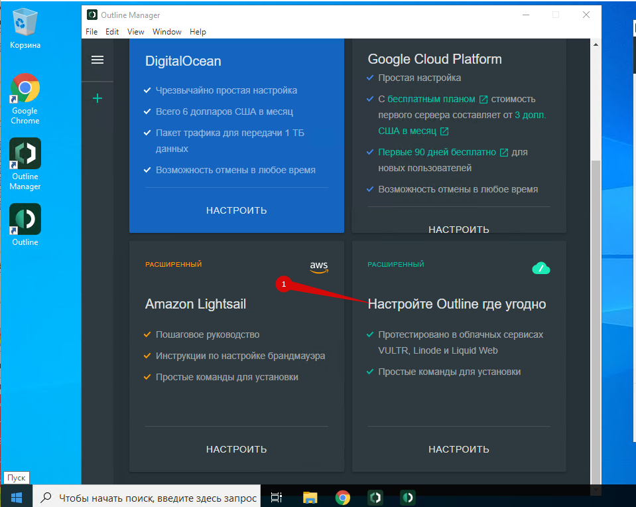636x507 pixels.
Task: Click НАСТРОИТЬ on the Amazon Lightsail card
Action: coord(237,449)
